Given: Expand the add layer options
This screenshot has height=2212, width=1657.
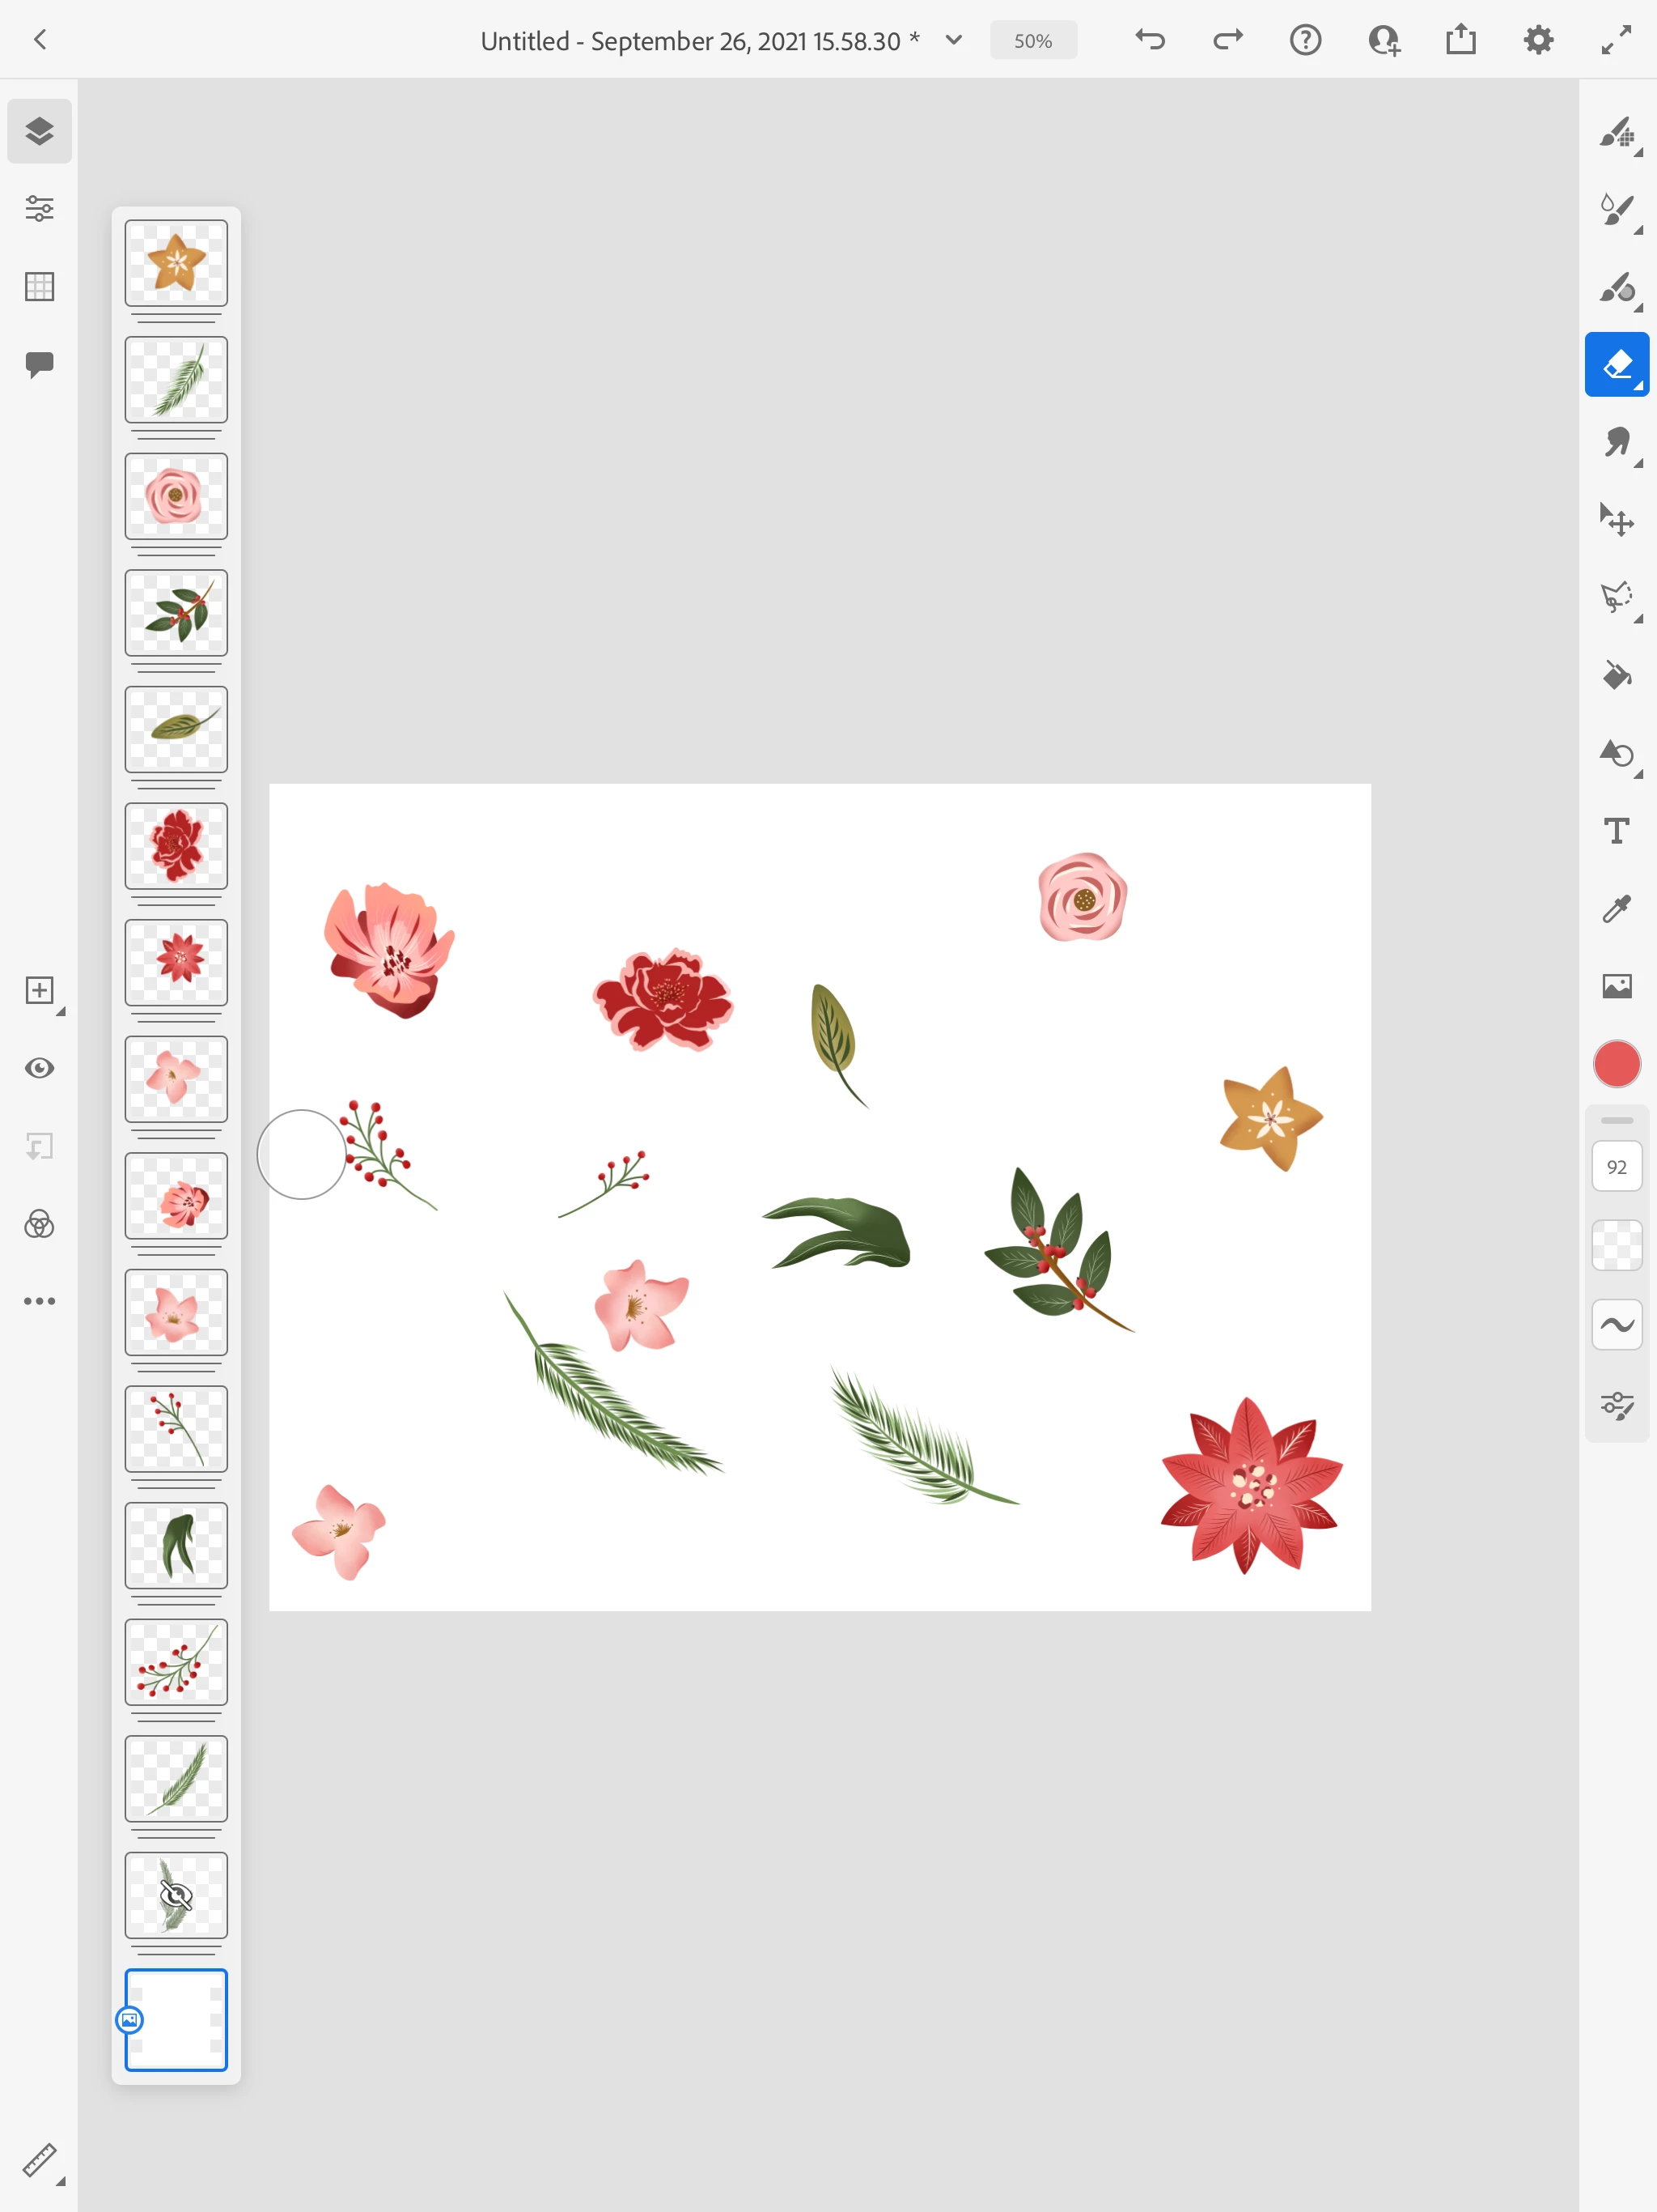Looking at the screenshot, I should (x=40, y=991).
